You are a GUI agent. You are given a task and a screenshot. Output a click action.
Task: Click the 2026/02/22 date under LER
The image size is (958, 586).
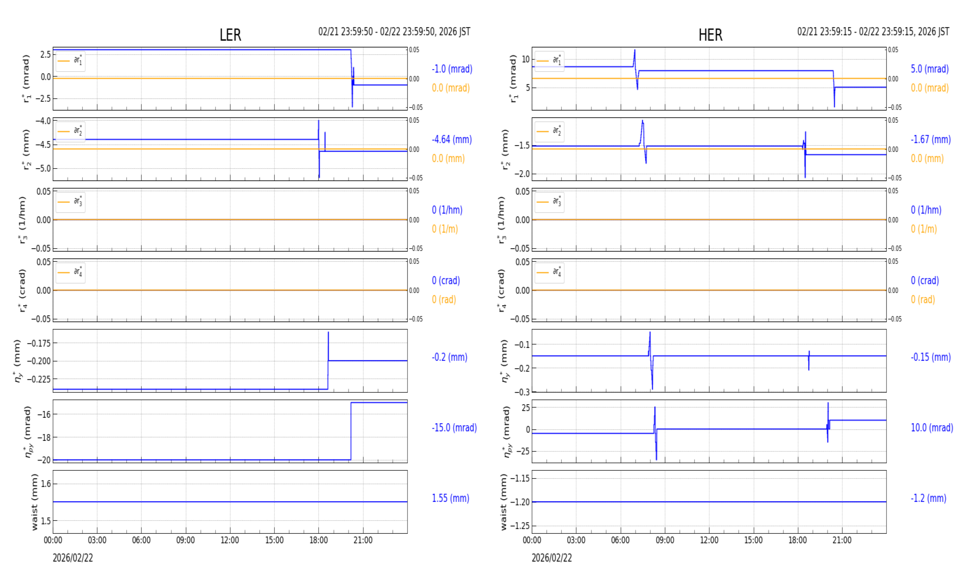click(x=73, y=558)
